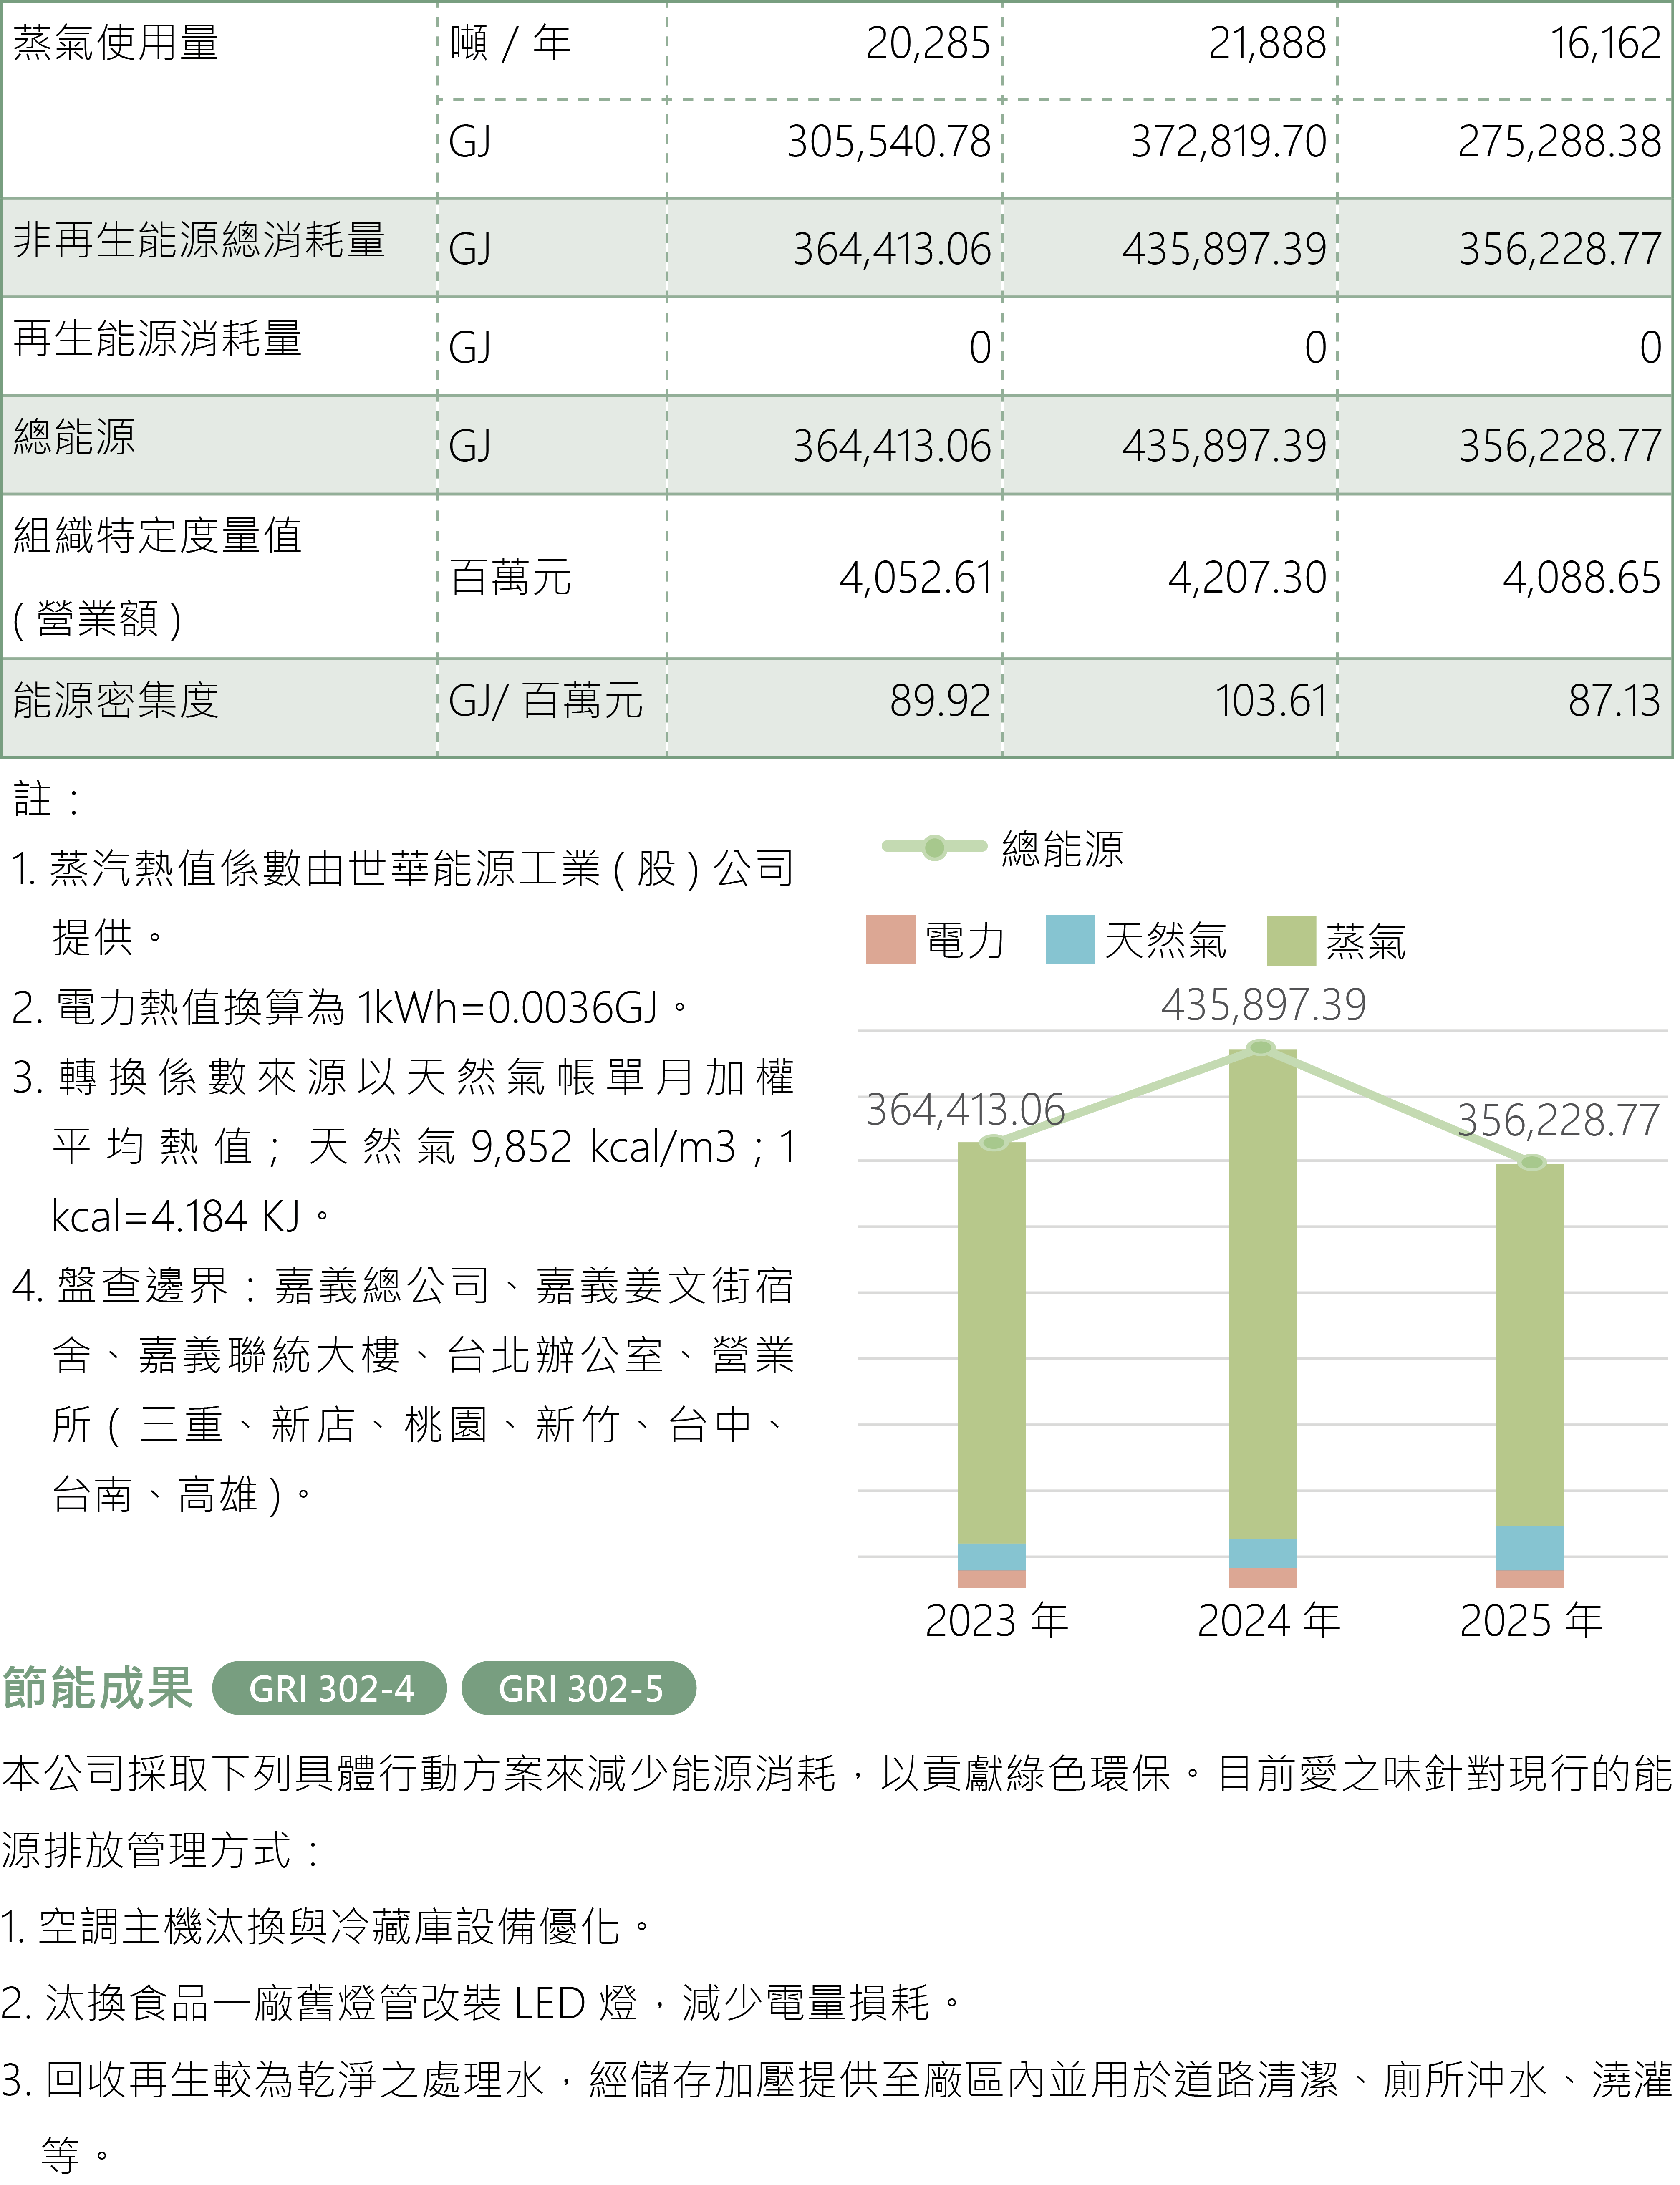1680x2185 pixels.
Task: Click the chart data label 435,897.39
Action: [x=1264, y=1005]
